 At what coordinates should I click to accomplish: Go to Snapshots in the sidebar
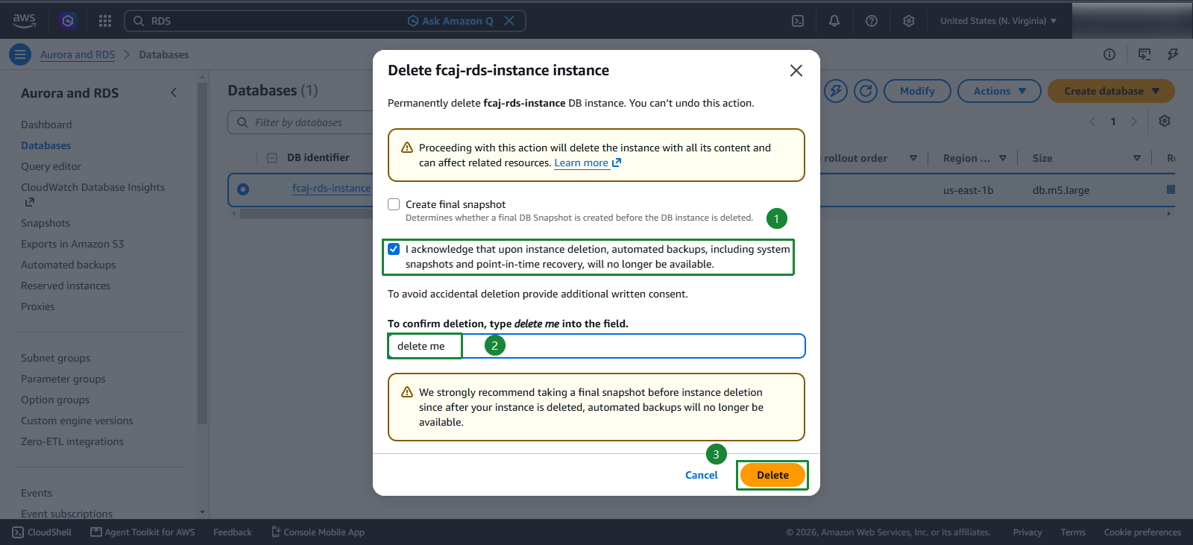(x=45, y=223)
